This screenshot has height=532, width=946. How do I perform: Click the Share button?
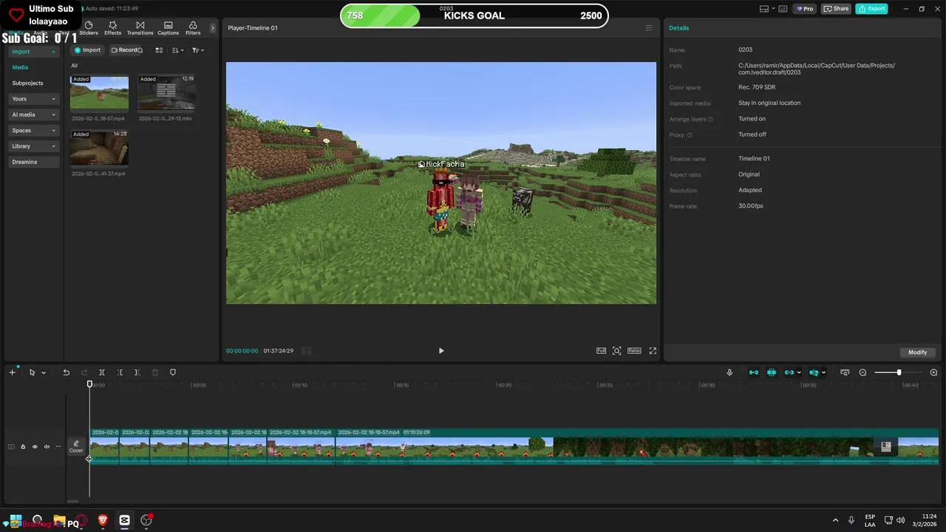(x=837, y=9)
